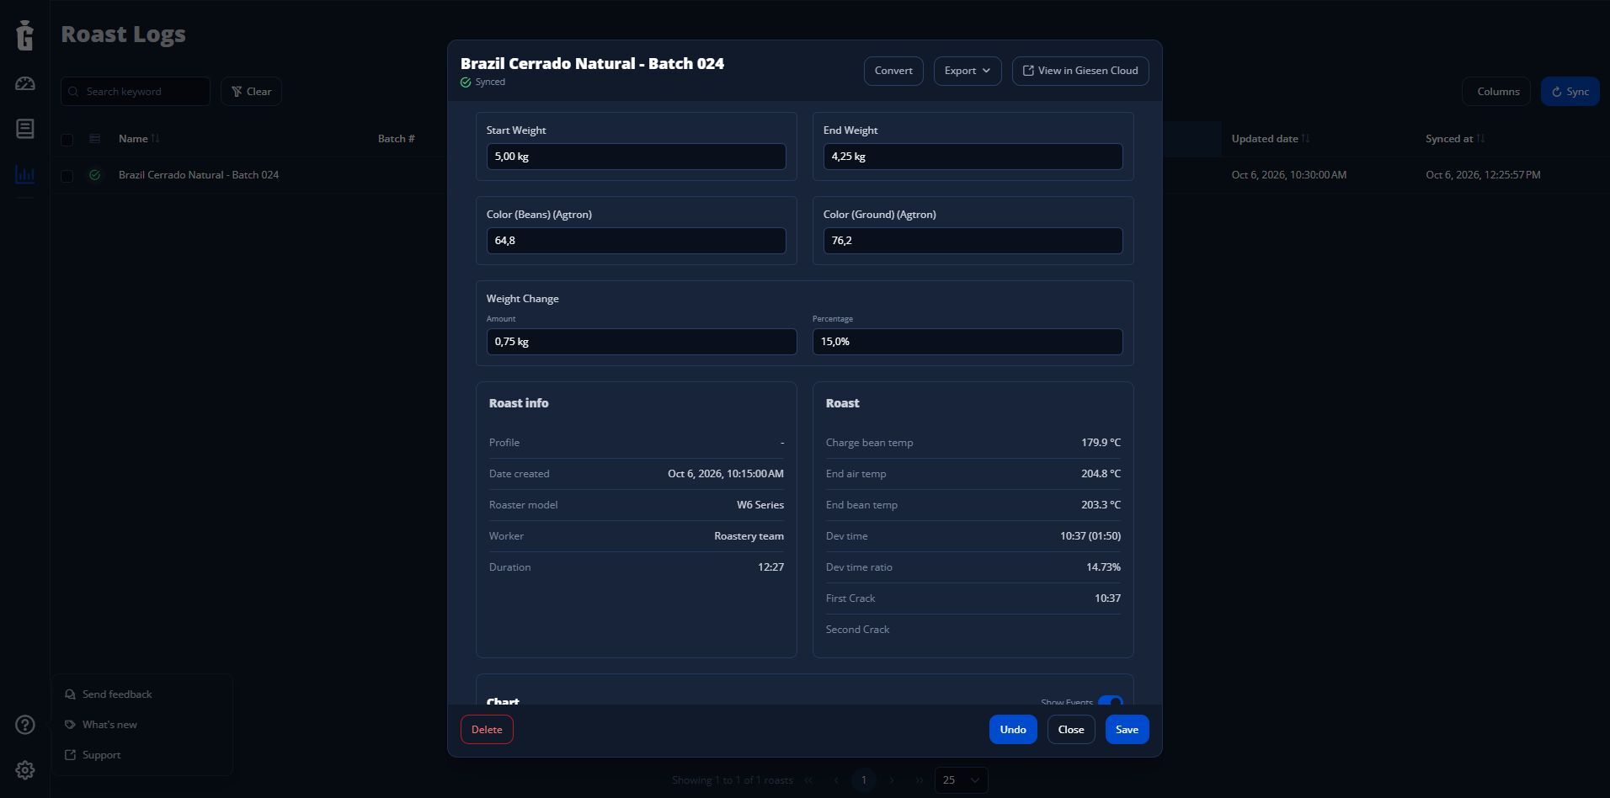Go to previous page arrow
The height and width of the screenshot is (798, 1610).
coord(836,780)
